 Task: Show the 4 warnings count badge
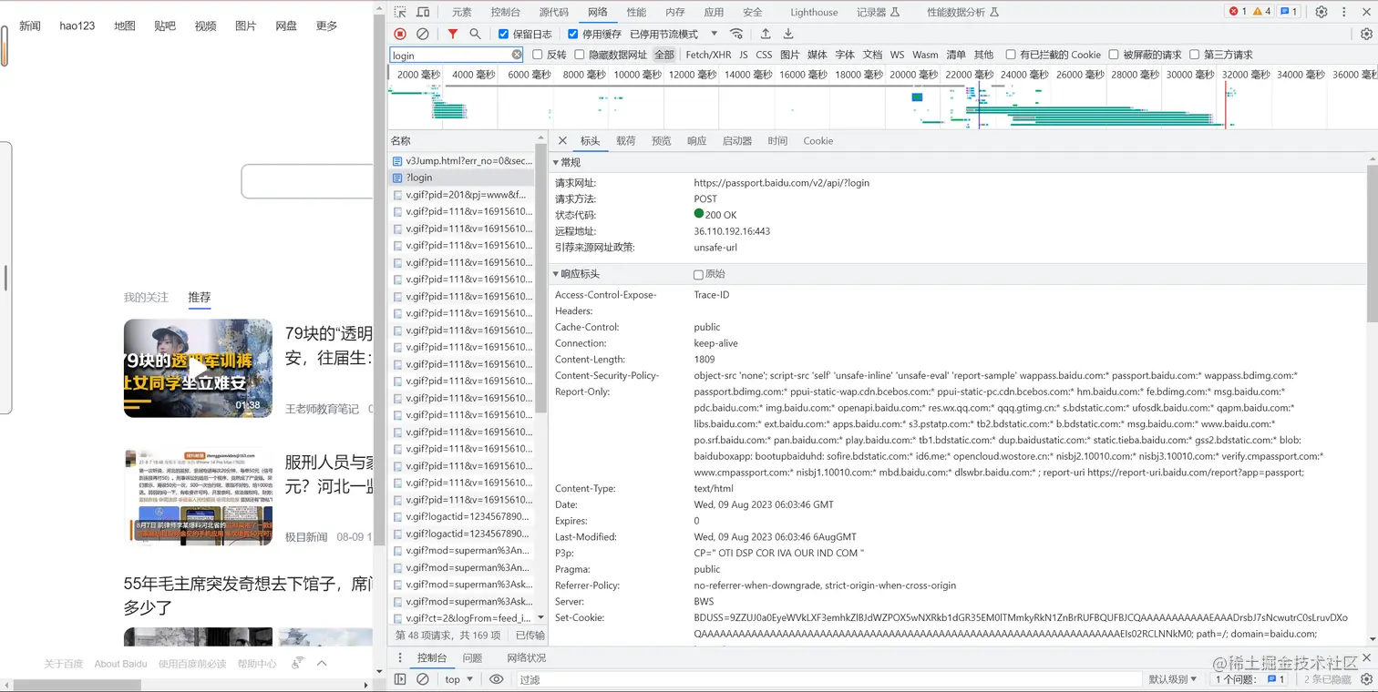[1262, 12]
